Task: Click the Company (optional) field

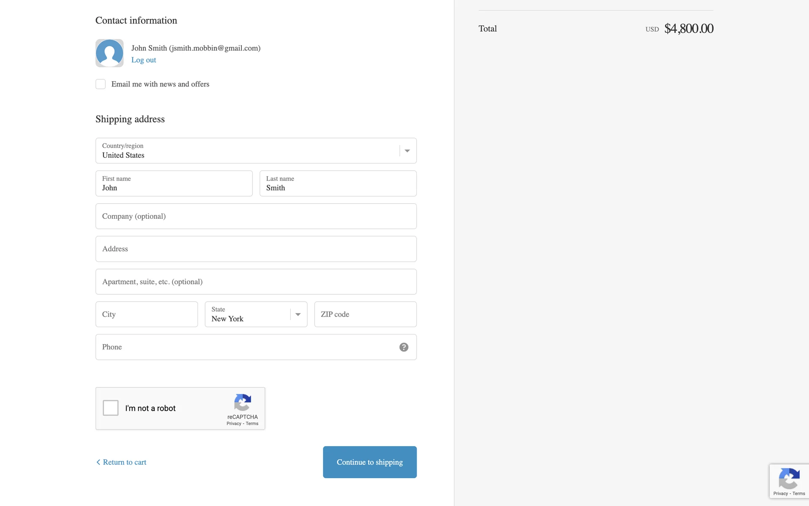Action: pos(256,216)
